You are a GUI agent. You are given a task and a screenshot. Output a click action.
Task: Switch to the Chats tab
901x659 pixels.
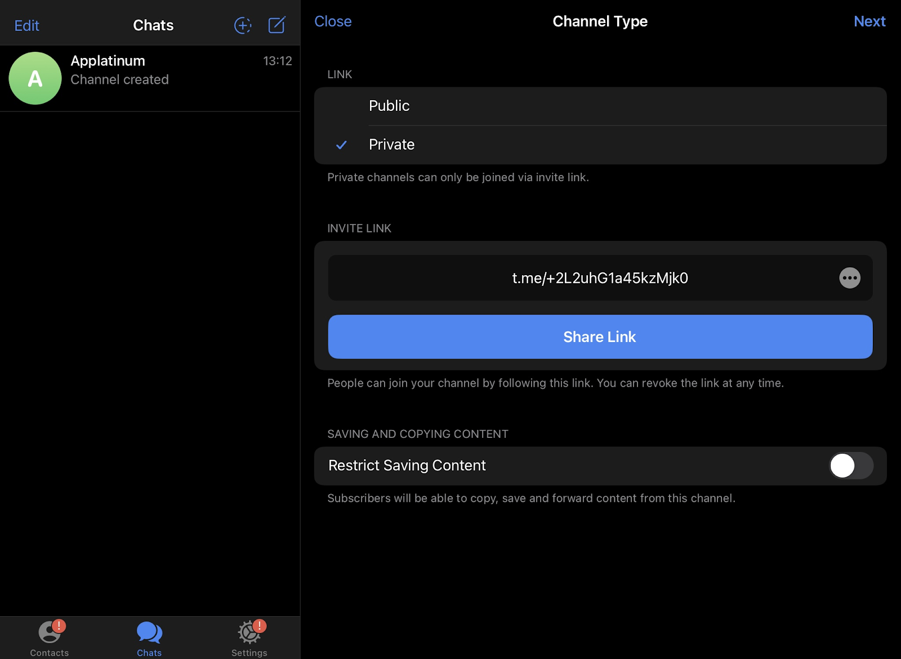click(148, 638)
